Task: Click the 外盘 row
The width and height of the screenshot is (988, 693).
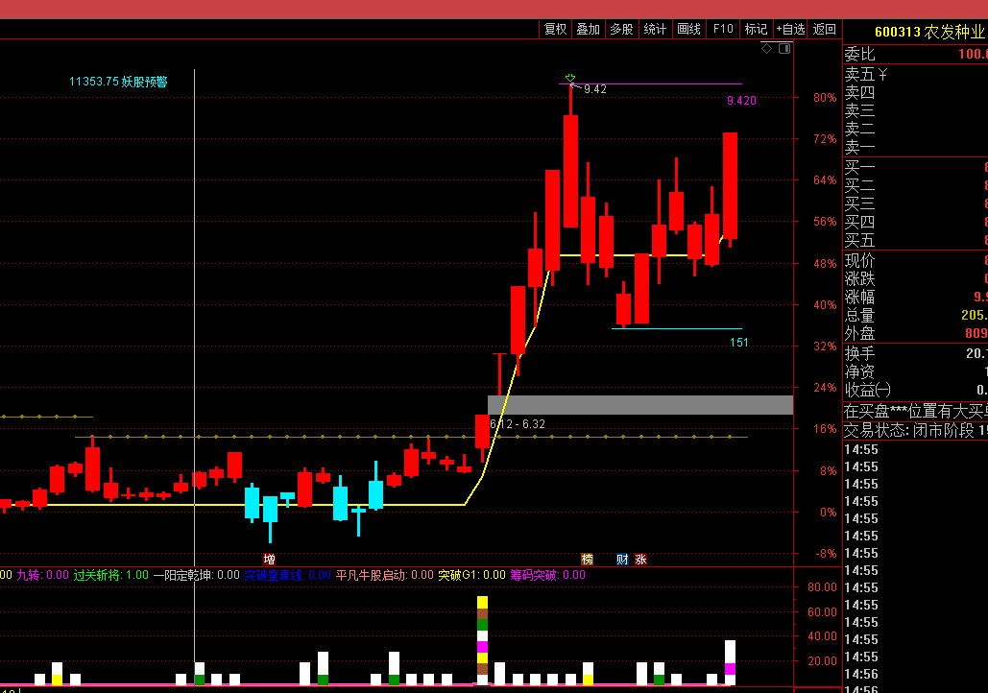Action: point(916,333)
